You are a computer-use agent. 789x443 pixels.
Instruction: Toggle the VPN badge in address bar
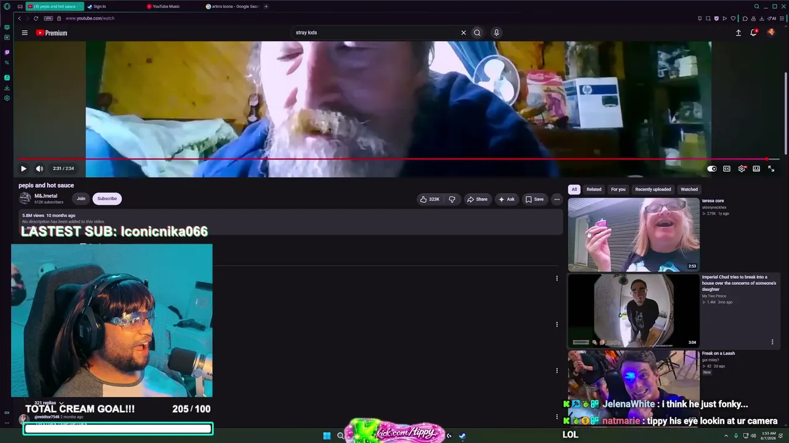(x=48, y=18)
